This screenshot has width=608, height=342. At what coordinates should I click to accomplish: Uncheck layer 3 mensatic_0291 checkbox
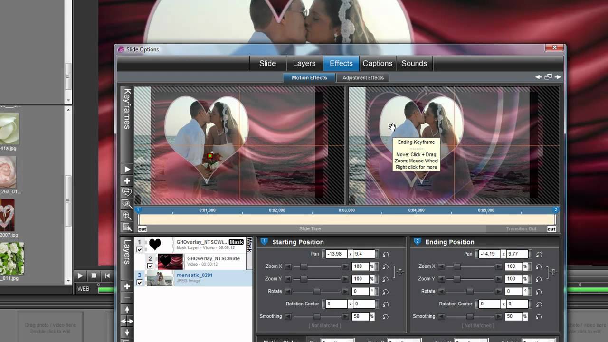pyautogui.click(x=140, y=282)
